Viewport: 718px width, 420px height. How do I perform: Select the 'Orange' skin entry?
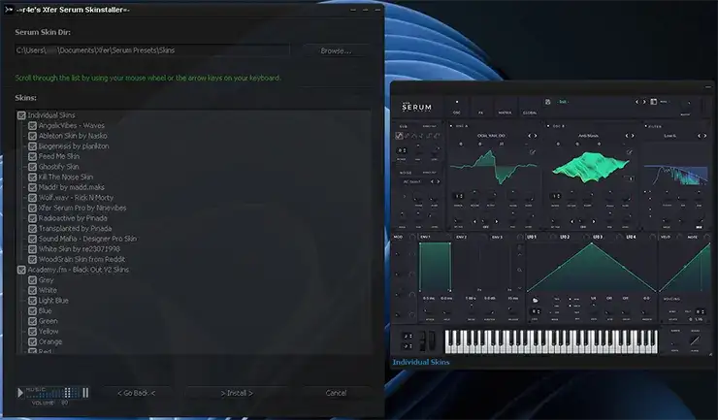coord(50,341)
